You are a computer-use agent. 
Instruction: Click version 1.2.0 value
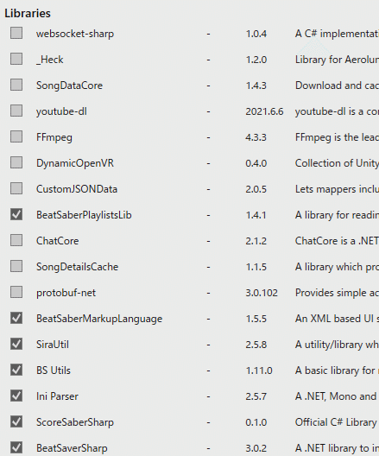pos(256,60)
